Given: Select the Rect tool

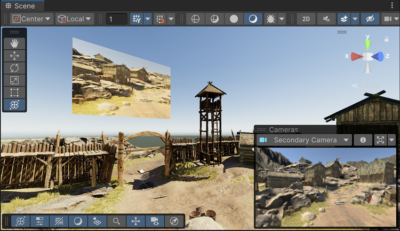Looking at the screenshot, I should tap(14, 92).
